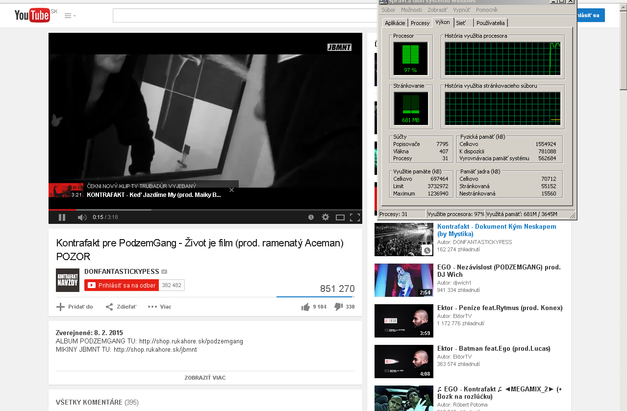Click the YouTube logo

(32, 15)
